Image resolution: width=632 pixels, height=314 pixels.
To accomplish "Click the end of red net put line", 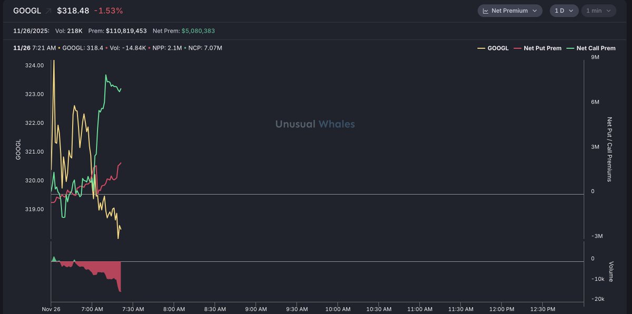I will pyautogui.click(x=121, y=163).
